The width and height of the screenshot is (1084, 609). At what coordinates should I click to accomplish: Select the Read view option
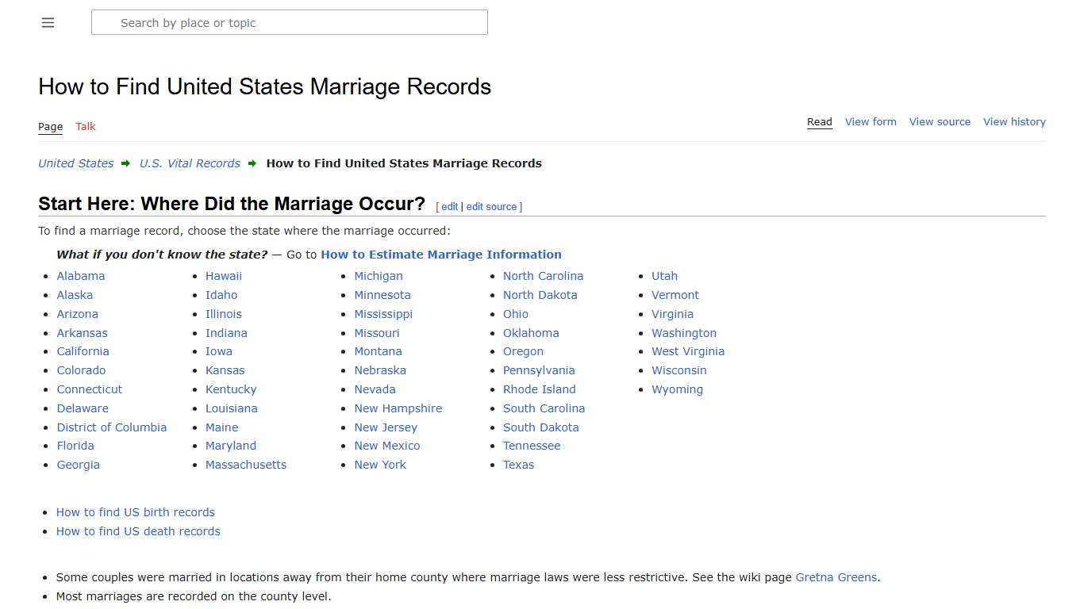[x=819, y=121]
